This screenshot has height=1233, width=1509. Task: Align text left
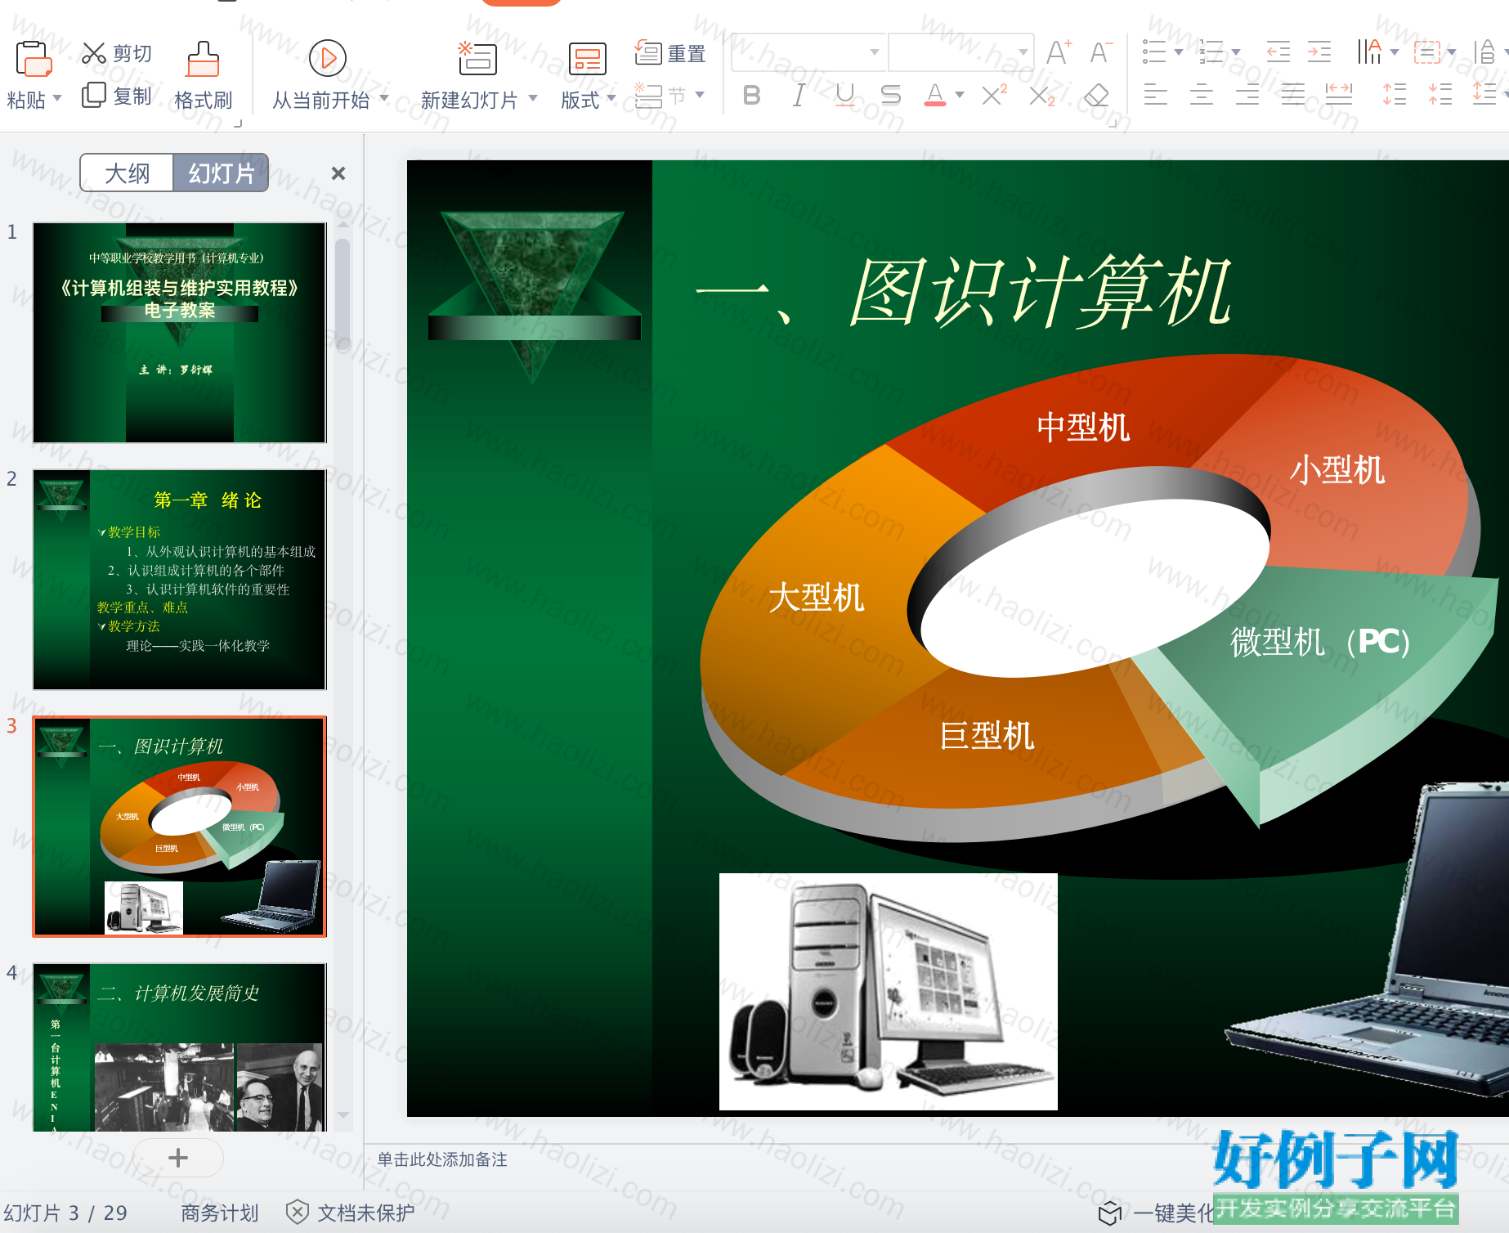pyautogui.click(x=1155, y=96)
